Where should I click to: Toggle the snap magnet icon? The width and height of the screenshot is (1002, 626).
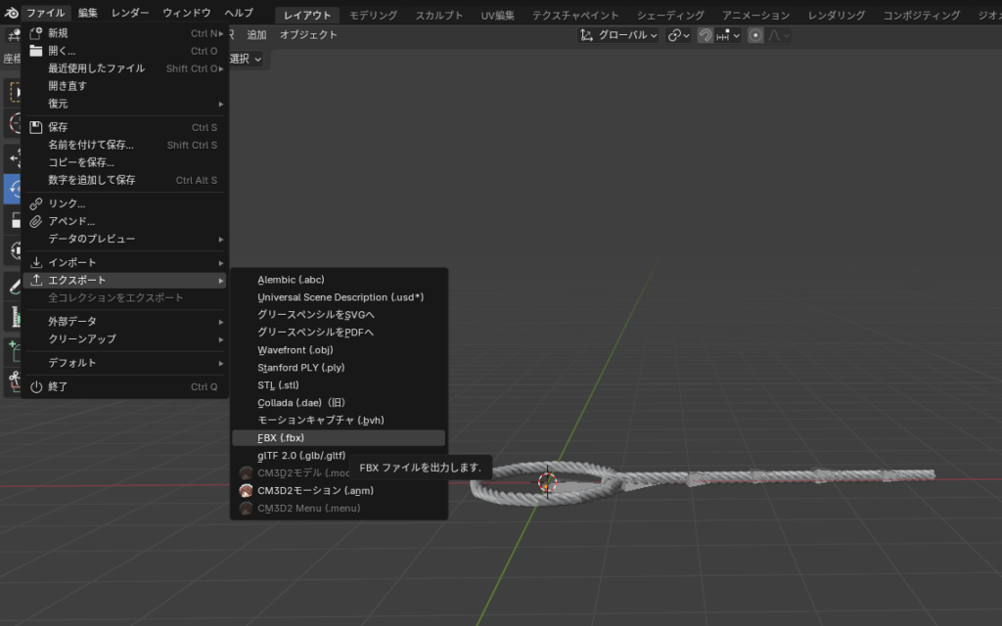coord(705,35)
